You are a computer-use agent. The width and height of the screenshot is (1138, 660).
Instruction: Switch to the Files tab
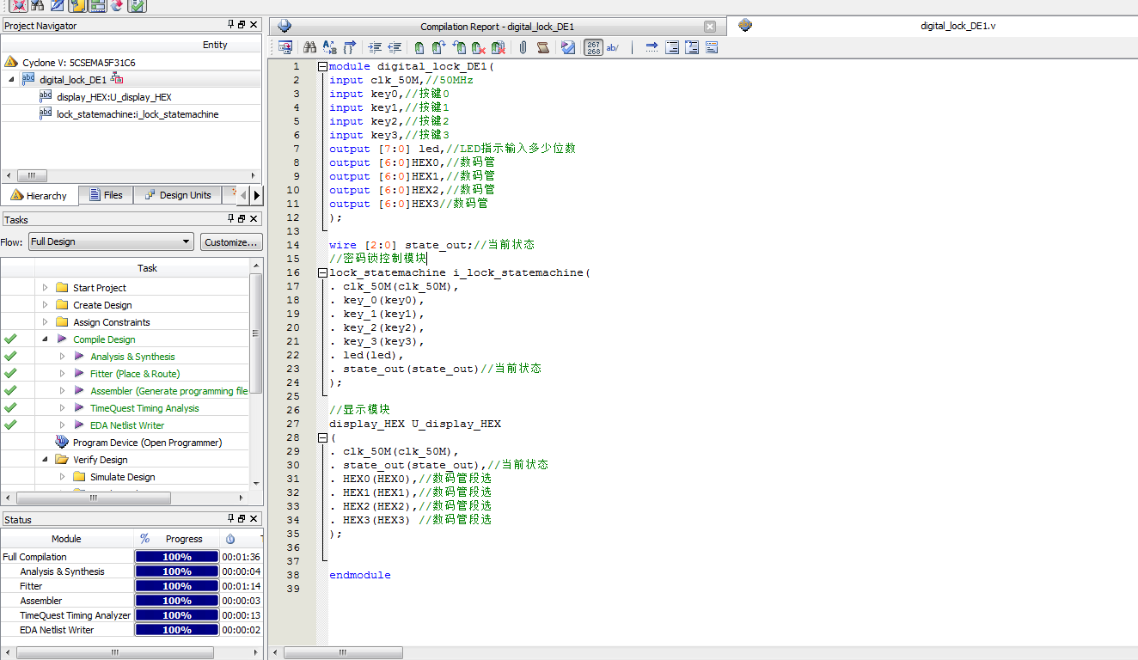click(105, 195)
